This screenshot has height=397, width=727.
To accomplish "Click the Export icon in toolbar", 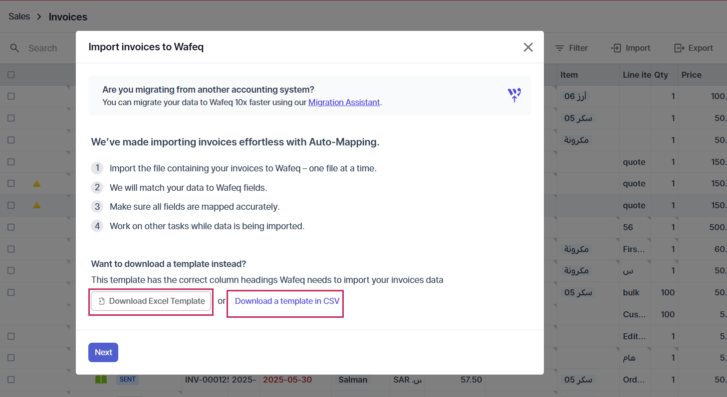I will [x=679, y=48].
